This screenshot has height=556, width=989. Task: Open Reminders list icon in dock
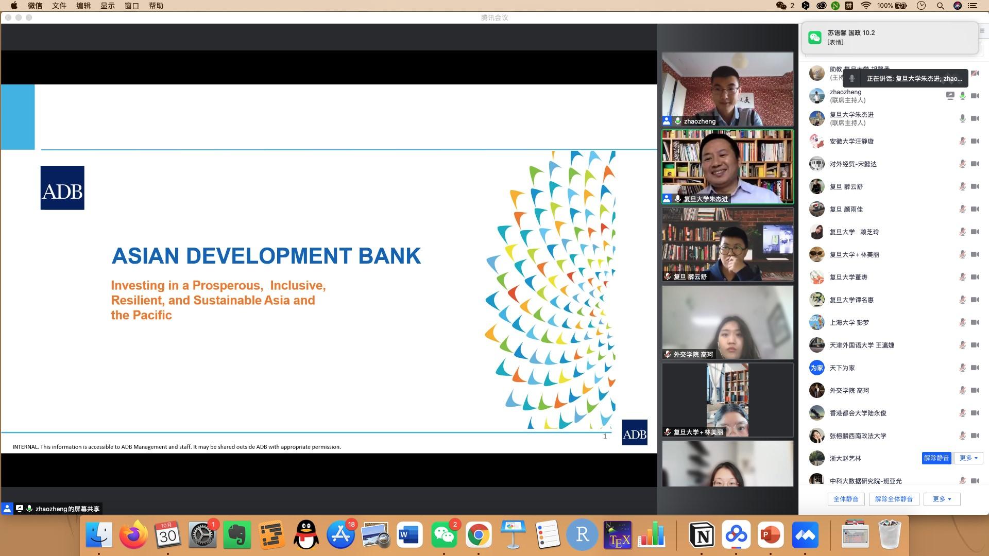548,535
